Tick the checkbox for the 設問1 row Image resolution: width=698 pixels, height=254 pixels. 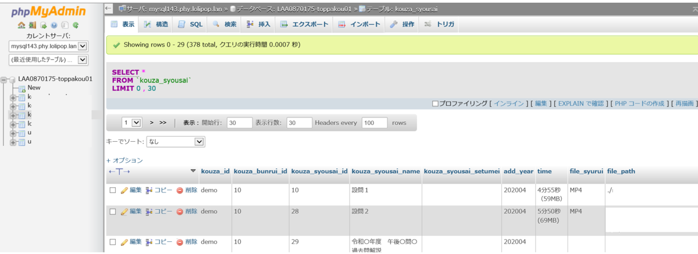[113, 191]
